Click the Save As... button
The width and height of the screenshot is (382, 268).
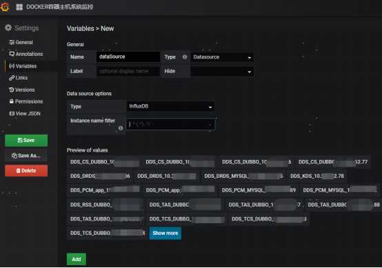coord(26,156)
